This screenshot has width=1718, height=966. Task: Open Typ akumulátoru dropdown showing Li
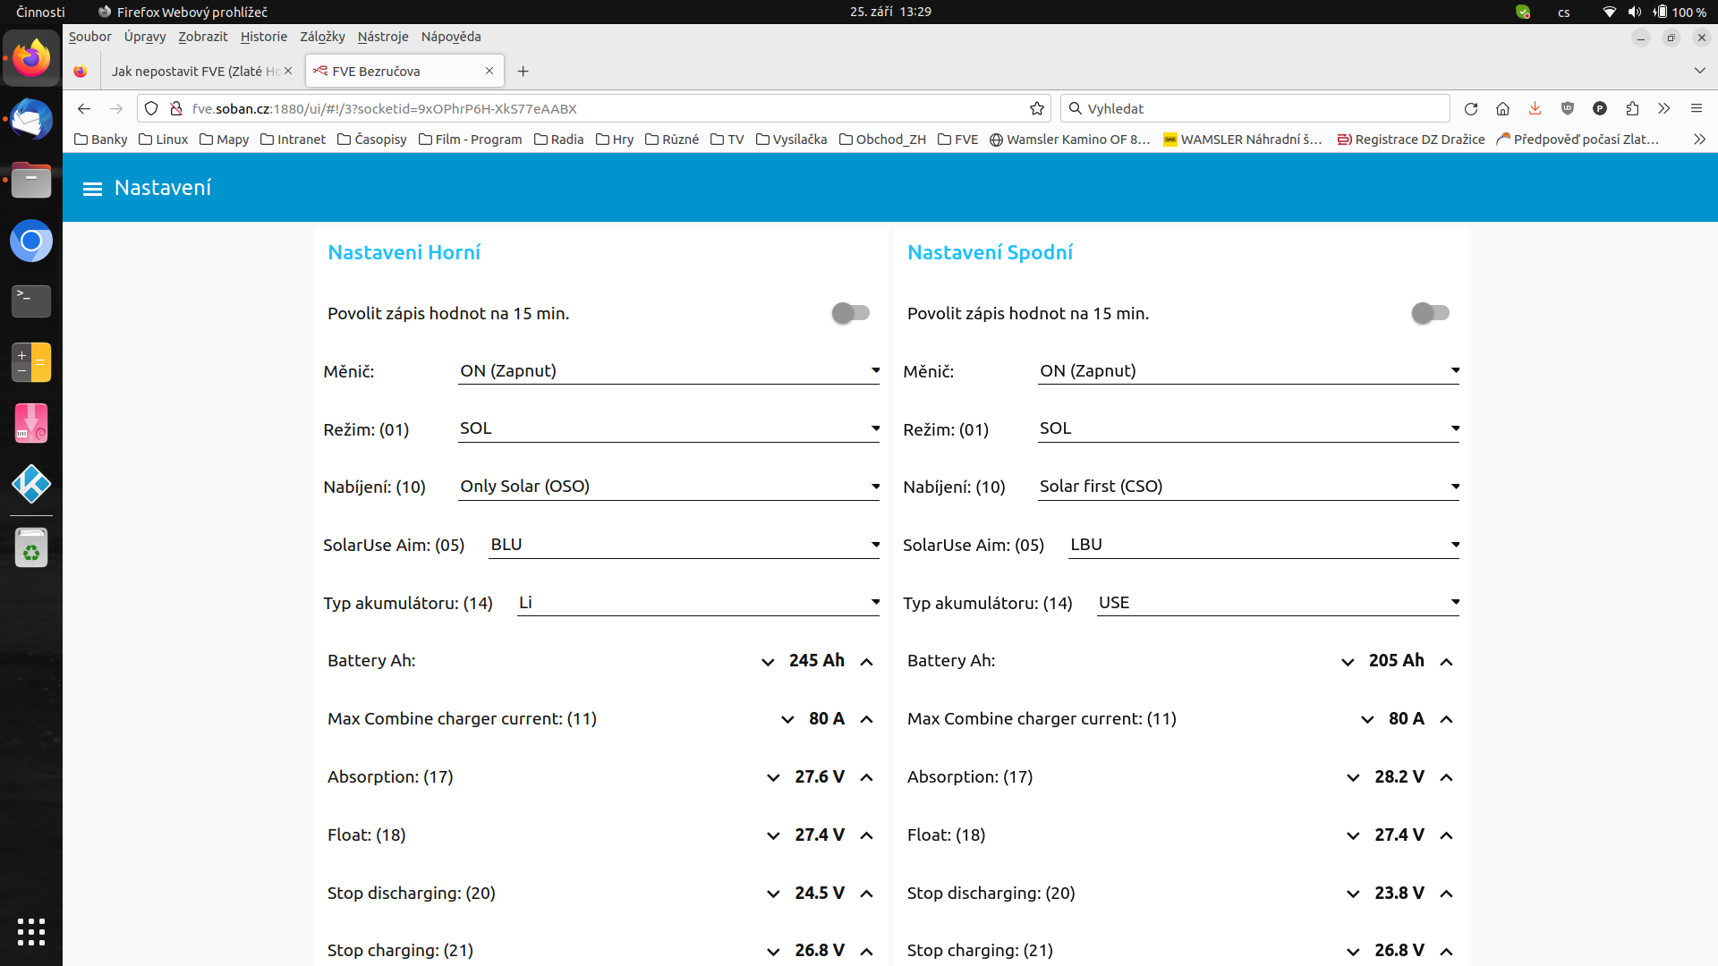coord(698,603)
